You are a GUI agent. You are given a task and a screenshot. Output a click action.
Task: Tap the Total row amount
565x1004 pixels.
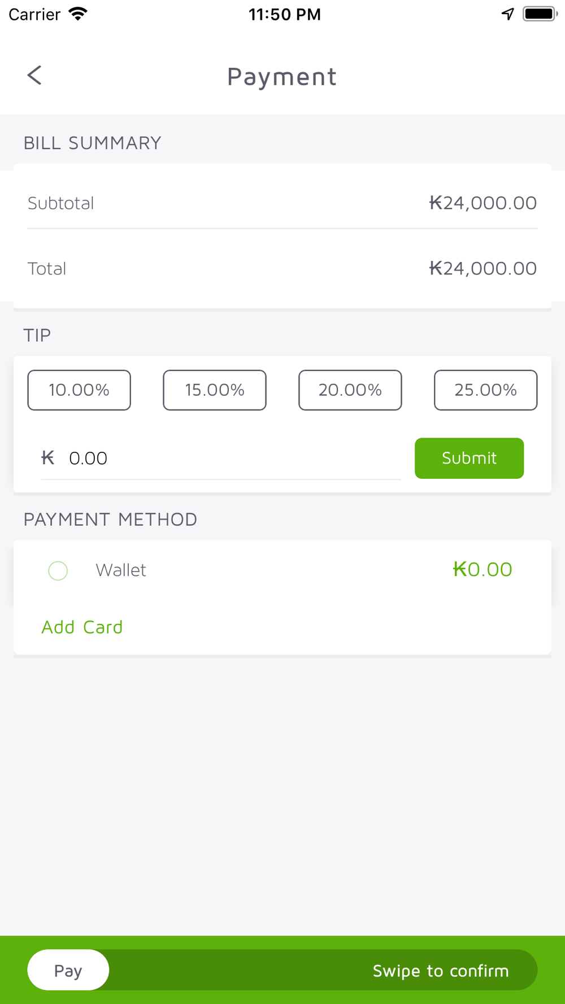(x=483, y=268)
